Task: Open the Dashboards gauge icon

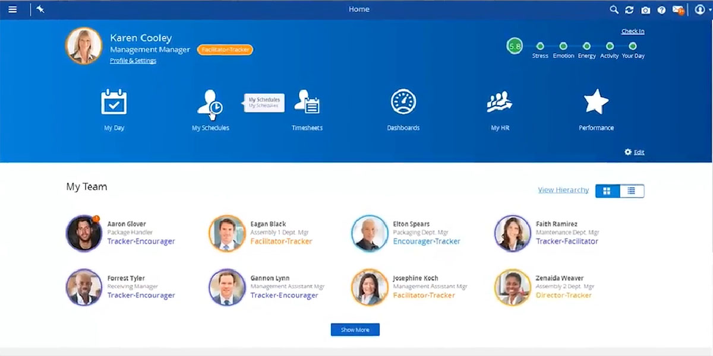Action: [403, 102]
